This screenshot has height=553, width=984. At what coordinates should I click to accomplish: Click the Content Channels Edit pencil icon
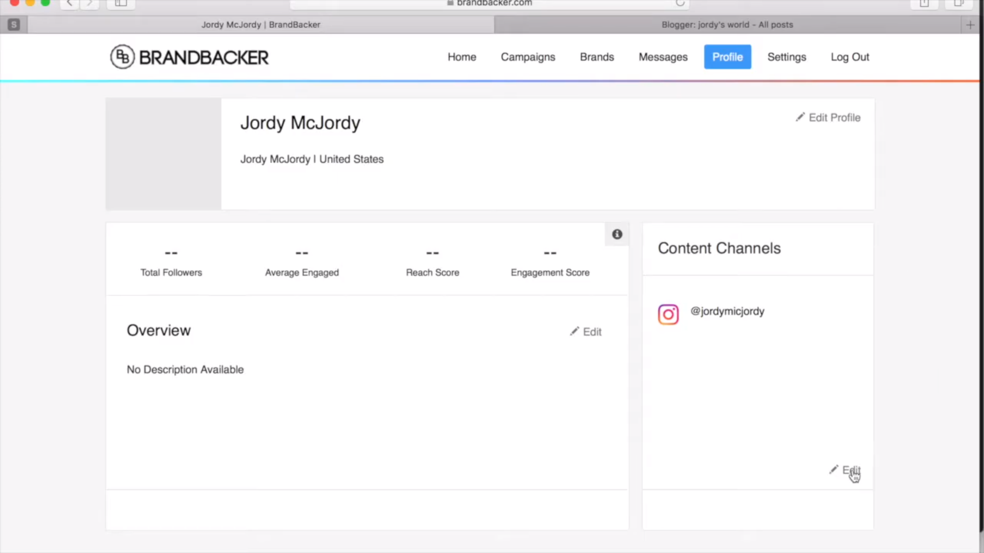[x=834, y=470]
